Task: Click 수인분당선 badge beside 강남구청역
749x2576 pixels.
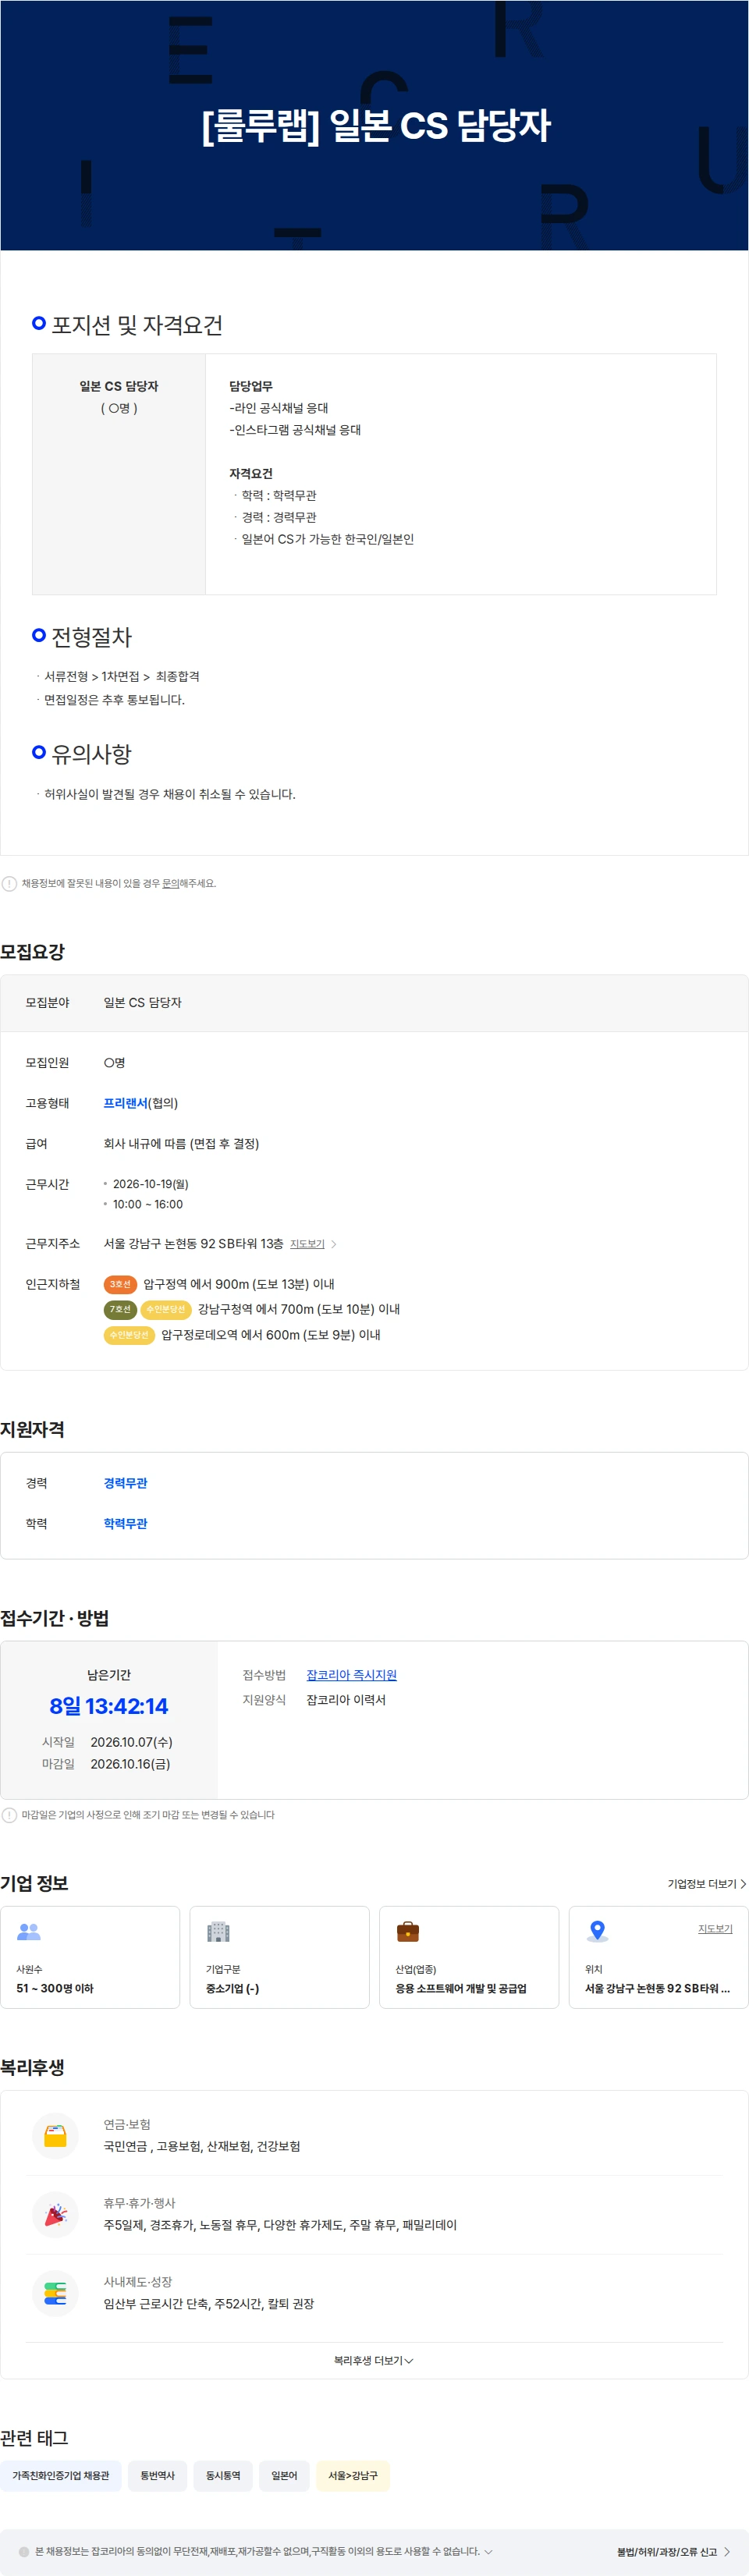Action: (x=166, y=1309)
